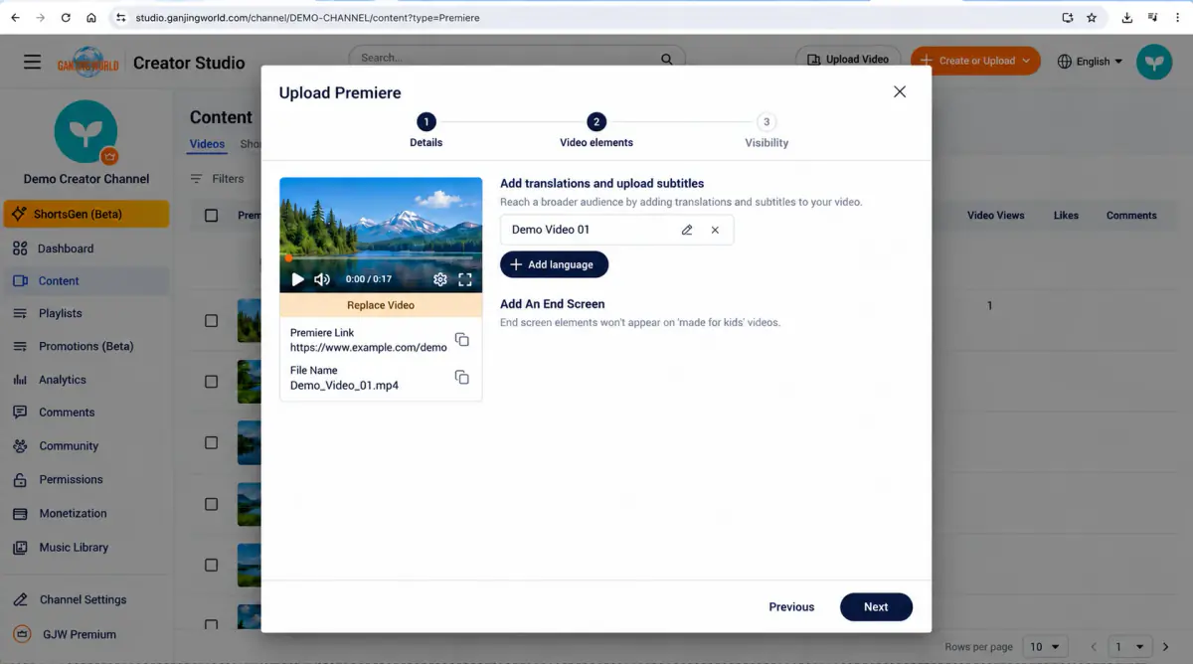Click the browser reload icon
Screen dimensions: 1193x664
(x=66, y=17)
